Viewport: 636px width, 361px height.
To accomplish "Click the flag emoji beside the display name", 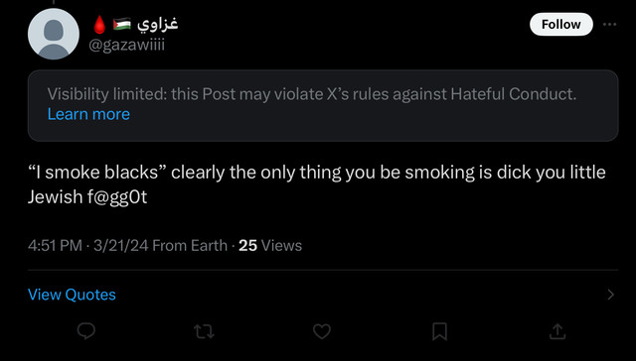I will 121,24.
